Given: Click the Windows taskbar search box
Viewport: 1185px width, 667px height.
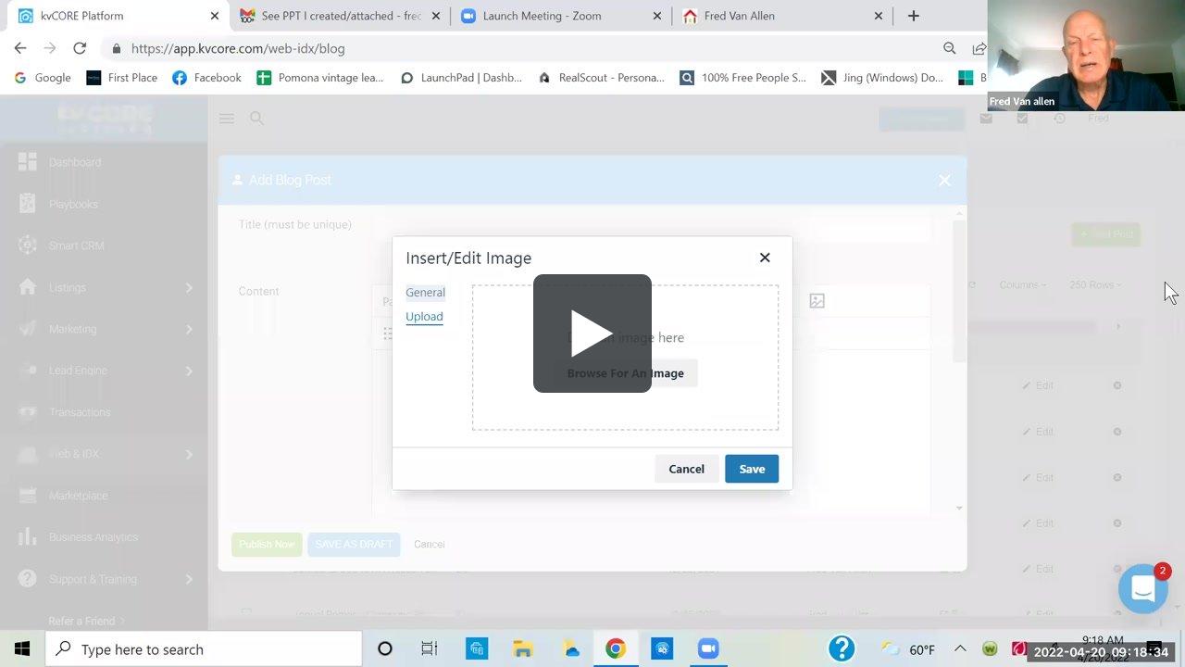Looking at the screenshot, I should click(204, 649).
